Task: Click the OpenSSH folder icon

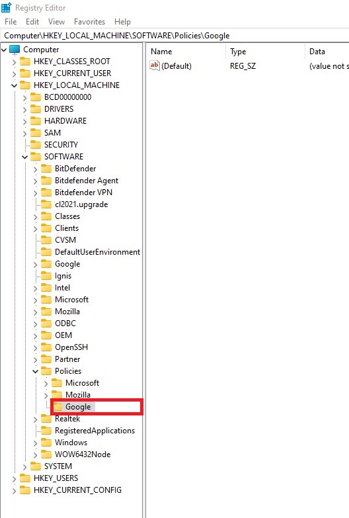Action: click(46, 347)
